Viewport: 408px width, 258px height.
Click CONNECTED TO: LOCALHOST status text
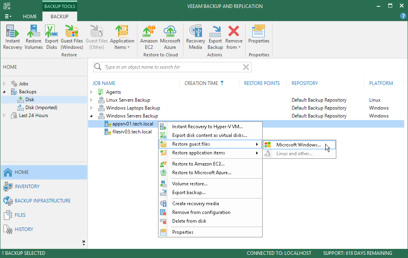tap(279, 253)
